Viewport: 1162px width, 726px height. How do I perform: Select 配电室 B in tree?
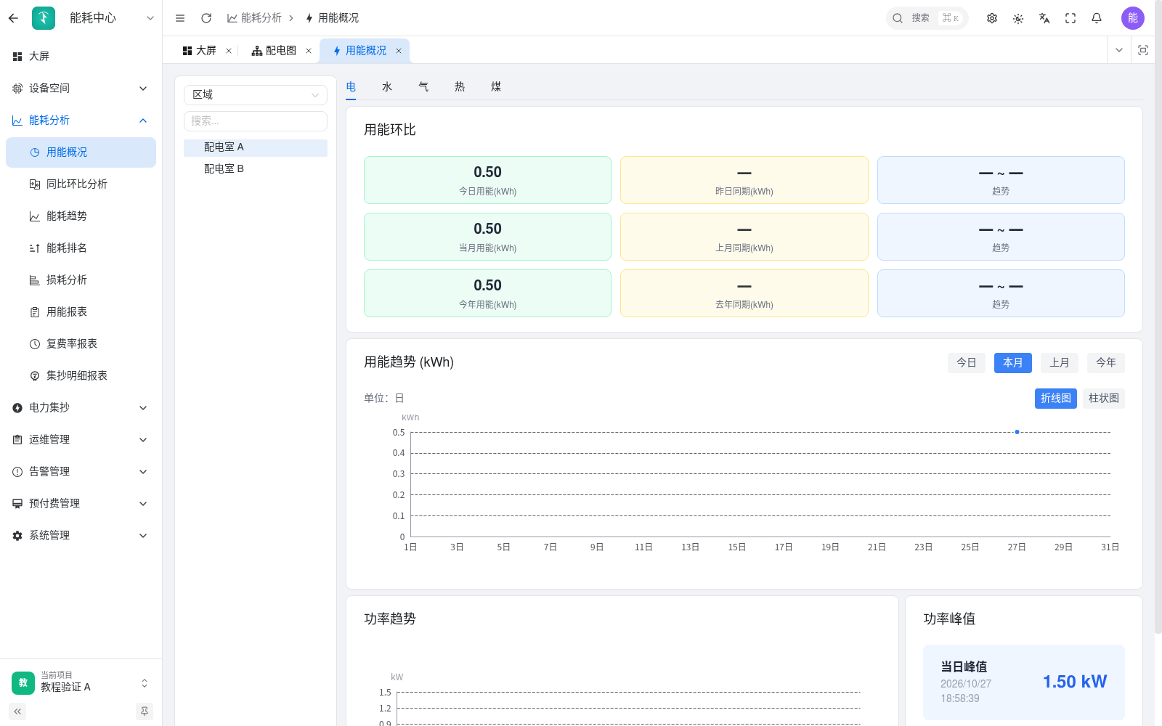(256, 168)
